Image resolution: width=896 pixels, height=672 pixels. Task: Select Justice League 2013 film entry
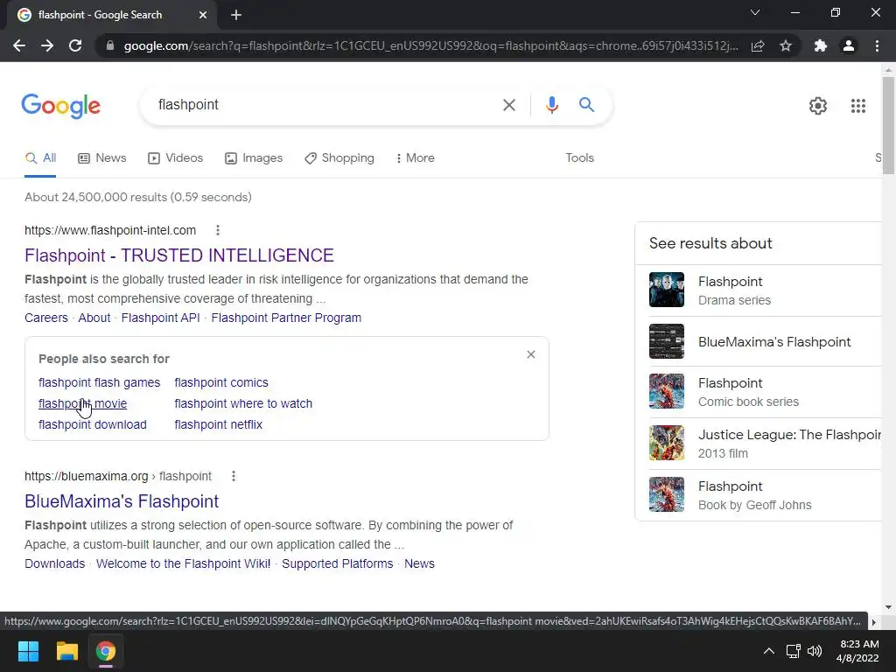pyautogui.click(x=765, y=443)
